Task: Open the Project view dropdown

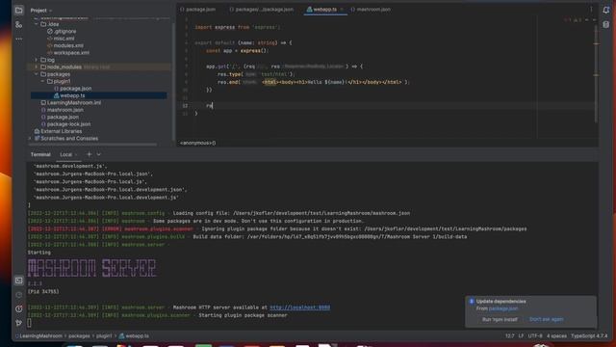Action: (x=41, y=11)
